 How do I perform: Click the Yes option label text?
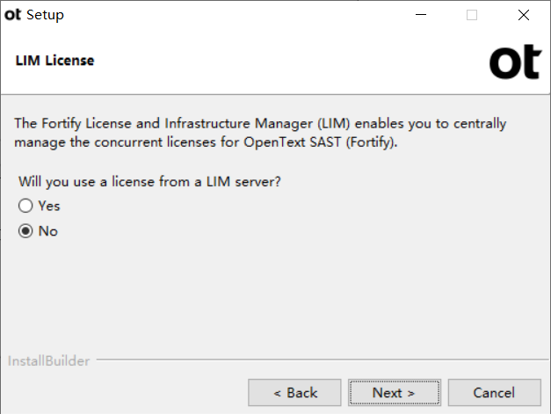tap(49, 206)
